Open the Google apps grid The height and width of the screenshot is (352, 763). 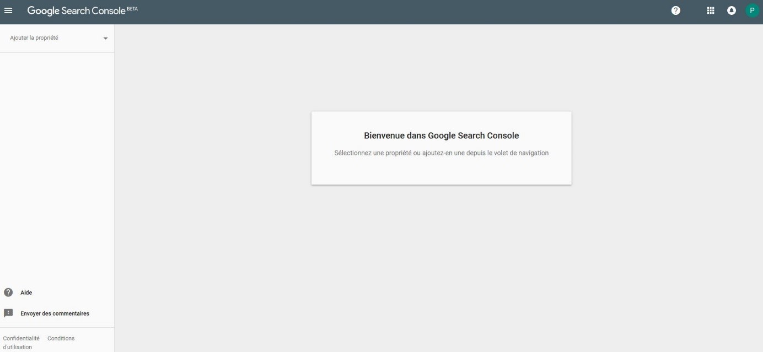(x=711, y=10)
